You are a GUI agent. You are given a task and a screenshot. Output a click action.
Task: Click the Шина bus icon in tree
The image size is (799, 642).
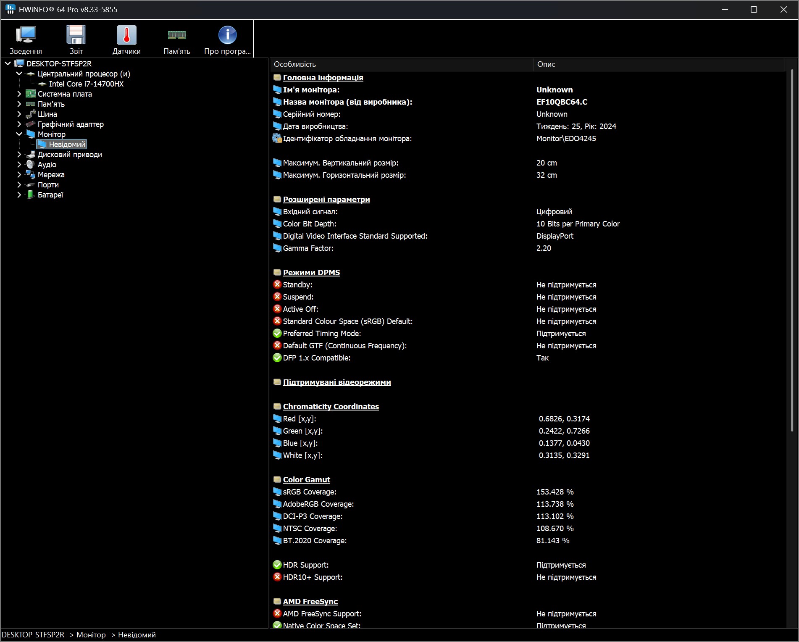pyautogui.click(x=31, y=114)
